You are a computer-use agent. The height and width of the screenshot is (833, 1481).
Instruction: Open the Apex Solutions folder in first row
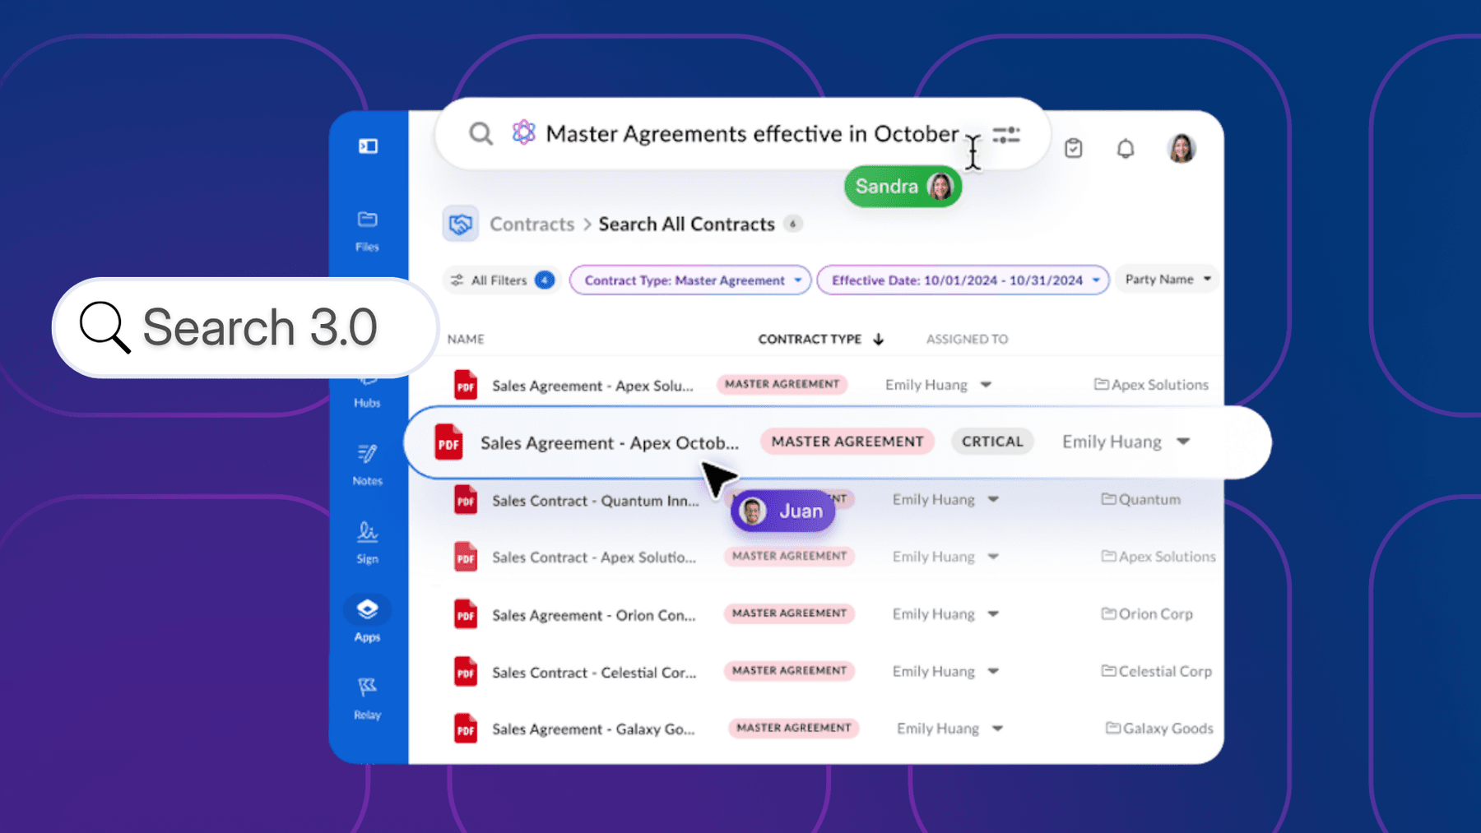(x=1151, y=385)
